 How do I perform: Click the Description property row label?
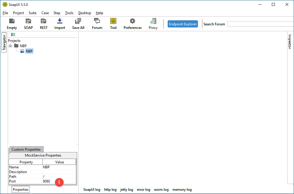18,172
